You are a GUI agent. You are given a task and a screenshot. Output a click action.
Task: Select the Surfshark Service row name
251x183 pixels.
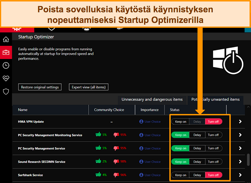(x=31, y=175)
